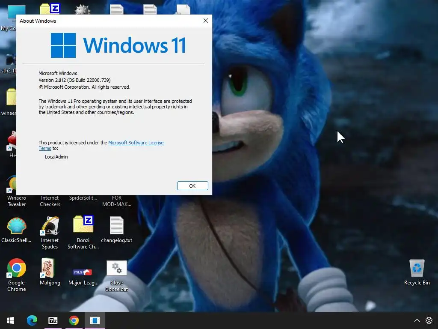
Task: Select the Winaero Tweaker label
Action: point(17,201)
